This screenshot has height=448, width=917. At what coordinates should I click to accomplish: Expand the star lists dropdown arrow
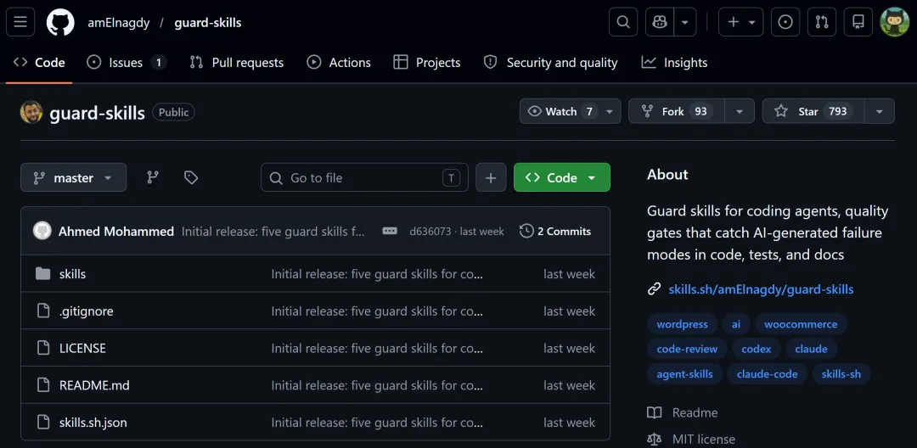click(879, 111)
